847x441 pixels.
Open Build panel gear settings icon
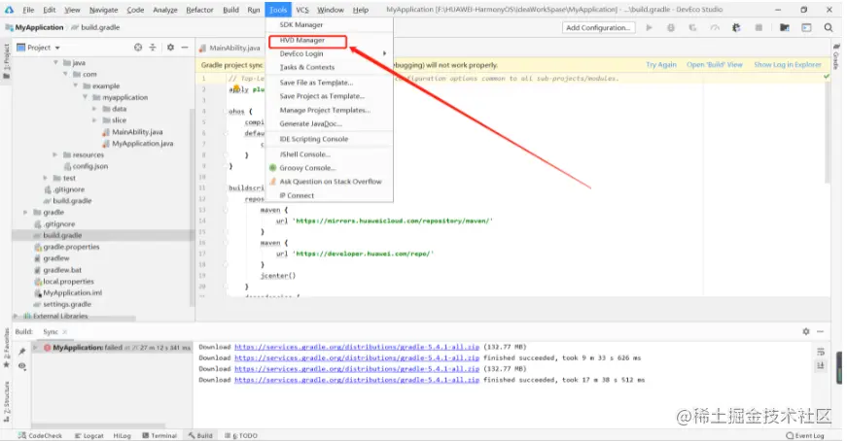click(x=805, y=331)
